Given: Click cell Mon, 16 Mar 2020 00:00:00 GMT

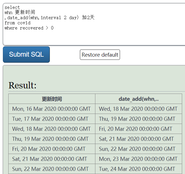Looking at the screenshot, I should point(52,109).
